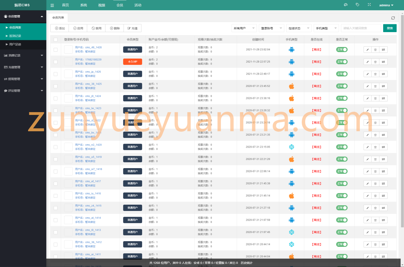Image resolution: width=404 pixels, height=267 pixels.
Task: Expand the 消费记录 sidebar section
Action: click(x=23, y=55)
